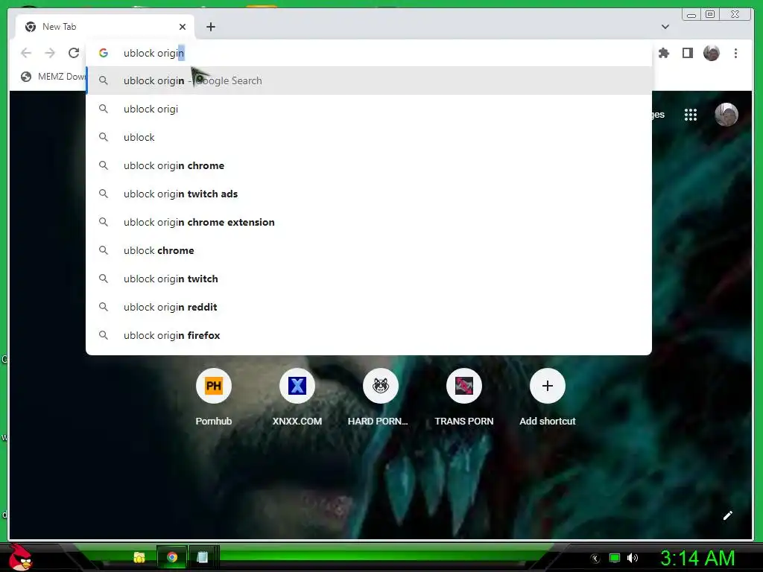This screenshot has width=763, height=572.
Task: Open the notepad taskbar icon
Action: 203,557
